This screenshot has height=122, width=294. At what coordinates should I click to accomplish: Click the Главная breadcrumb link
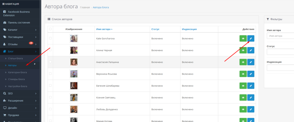tap(85, 7)
